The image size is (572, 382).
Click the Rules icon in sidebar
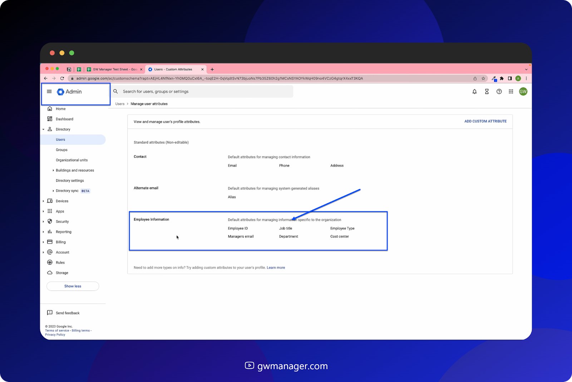[50, 262]
